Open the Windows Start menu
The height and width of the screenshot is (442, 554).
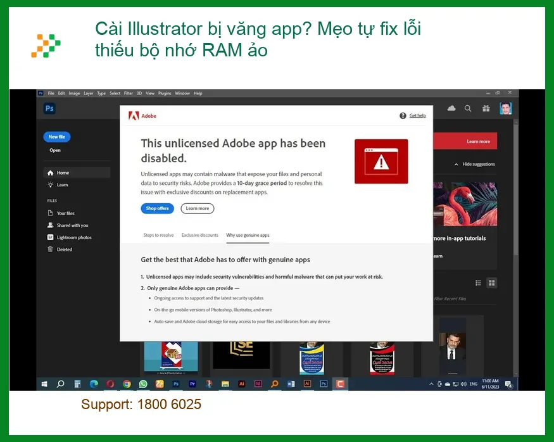[x=44, y=384]
